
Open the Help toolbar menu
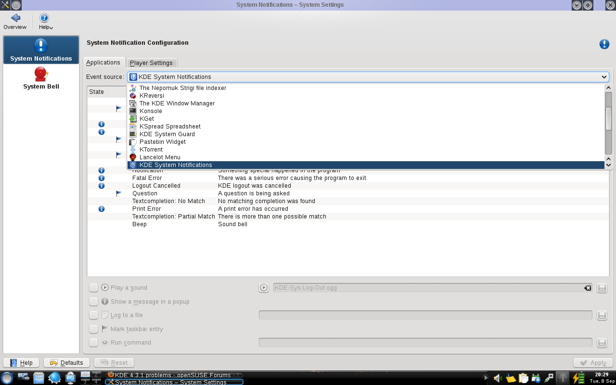(45, 22)
